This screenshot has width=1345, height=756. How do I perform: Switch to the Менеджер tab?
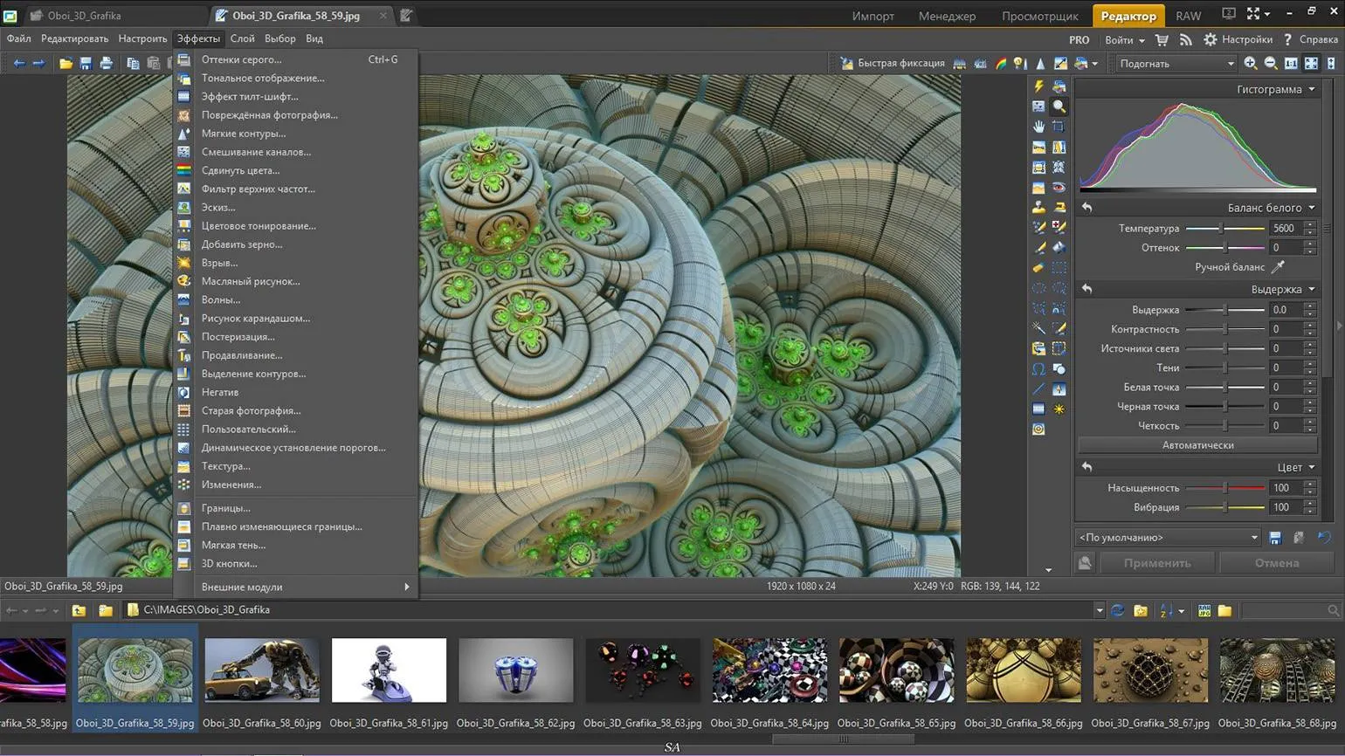[x=947, y=16]
